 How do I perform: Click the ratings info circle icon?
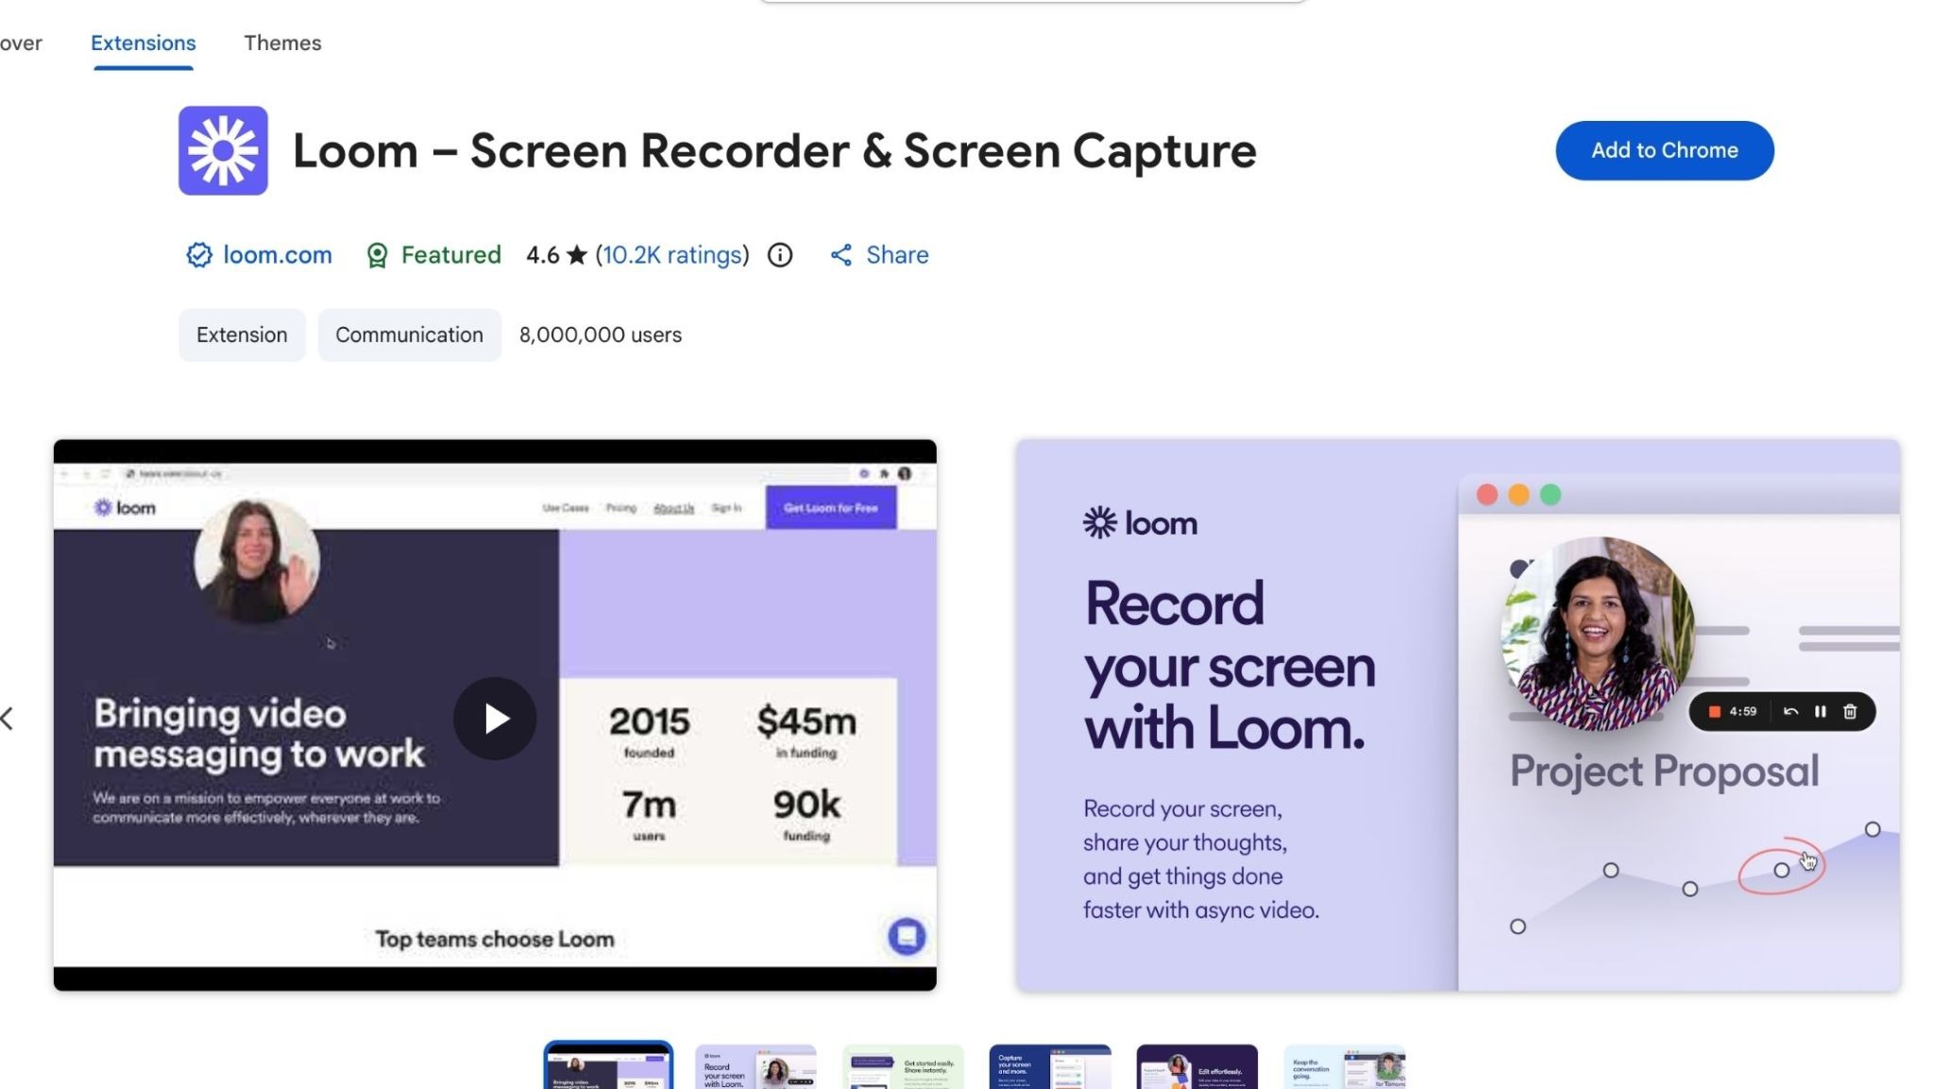click(x=780, y=255)
